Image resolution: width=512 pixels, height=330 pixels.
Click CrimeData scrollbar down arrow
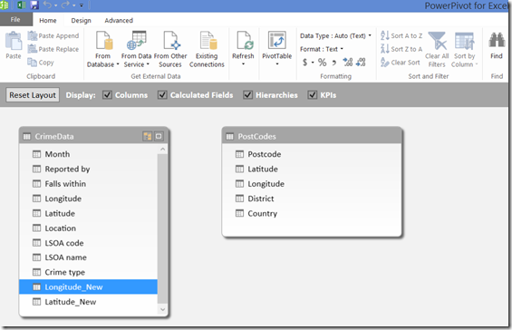(162, 309)
